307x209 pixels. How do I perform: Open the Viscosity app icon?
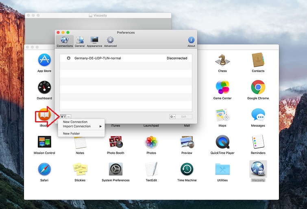[x=258, y=169]
